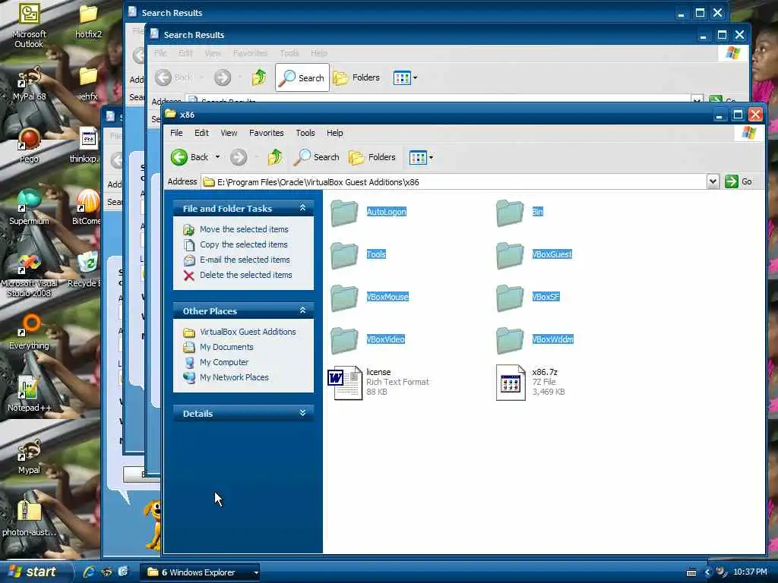Open My Network Places link
Screen dimensions: 778x583
pos(234,377)
